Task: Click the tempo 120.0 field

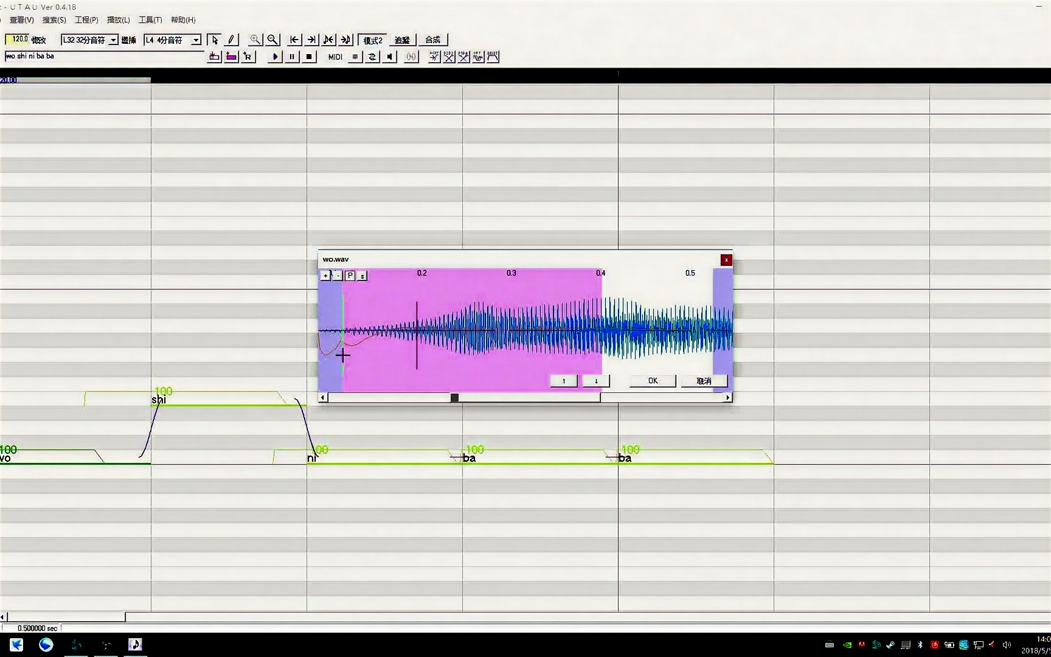Action: pyautogui.click(x=17, y=40)
